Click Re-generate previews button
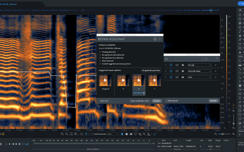The height and width of the screenshot is (152, 244). pyautogui.click(x=151, y=70)
